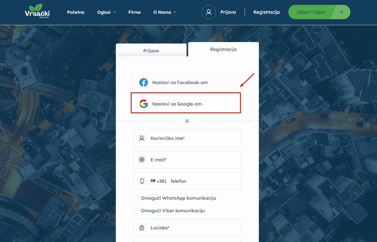Switch to the Prijava tab
The height and width of the screenshot is (242, 377).
pyautogui.click(x=151, y=50)
